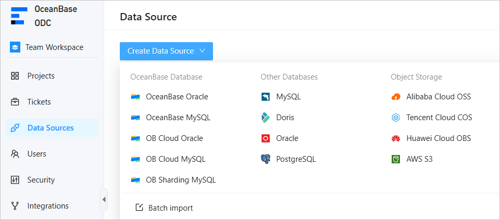Select OB Sharding MySQL option
The height and width of the screenshot is (220, 500).
coord(180,180)
